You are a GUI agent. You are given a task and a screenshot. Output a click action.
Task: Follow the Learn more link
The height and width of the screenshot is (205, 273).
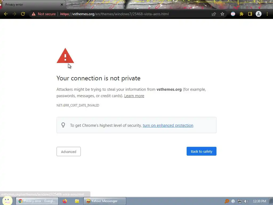click(134, 96)
